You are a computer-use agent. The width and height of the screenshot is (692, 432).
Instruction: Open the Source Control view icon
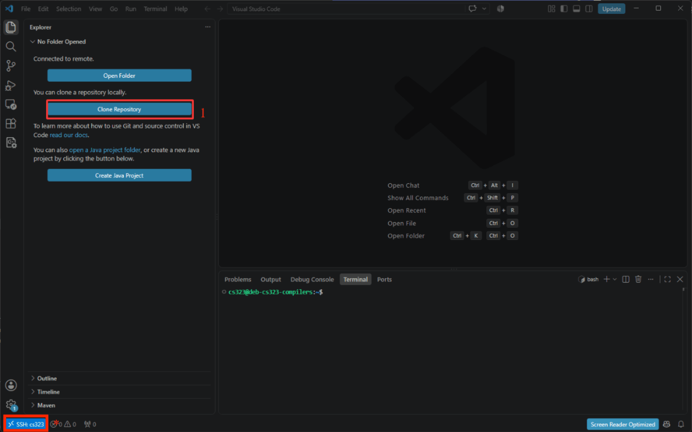pos(11,66)
